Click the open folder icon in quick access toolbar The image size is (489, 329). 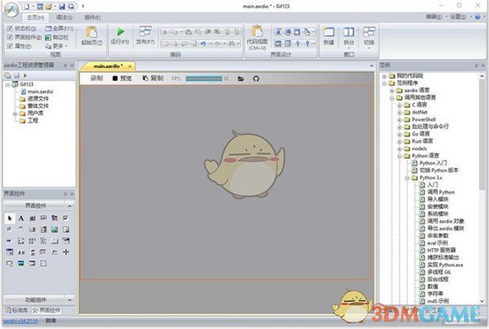pos(49,7)
